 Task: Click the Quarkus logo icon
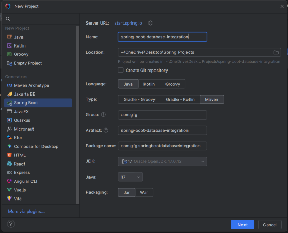coord(9,120)
